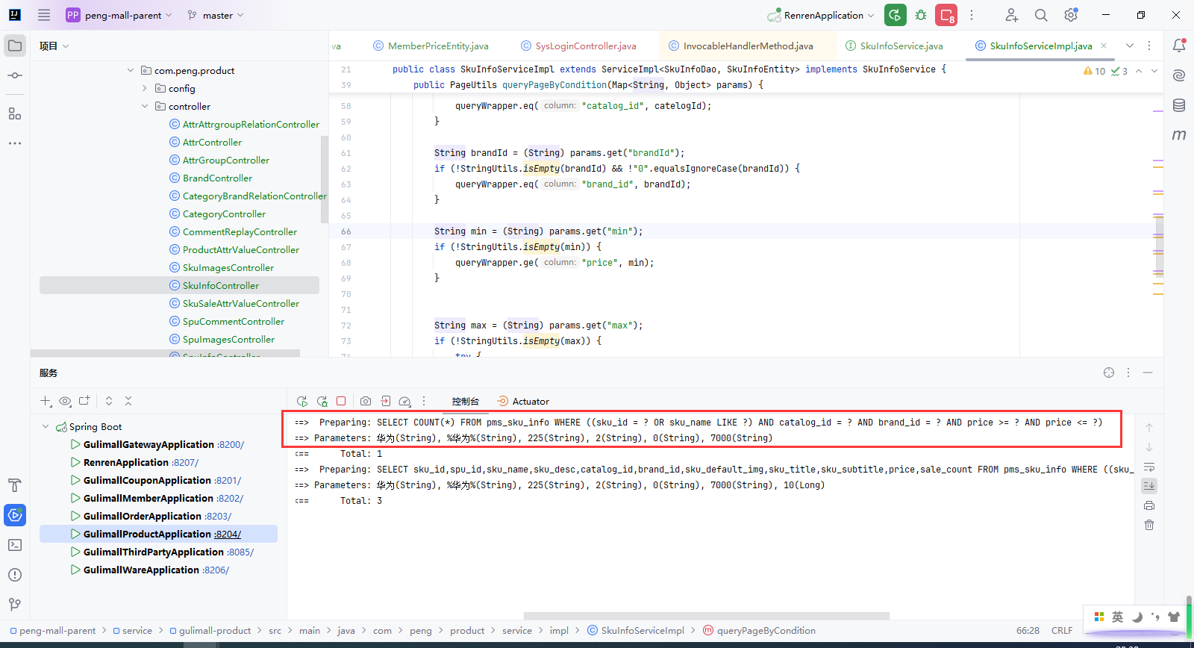The height and width of the screenshot is (648, 1194).
Task: Collapse the controller folder
Action: (145, 106)
